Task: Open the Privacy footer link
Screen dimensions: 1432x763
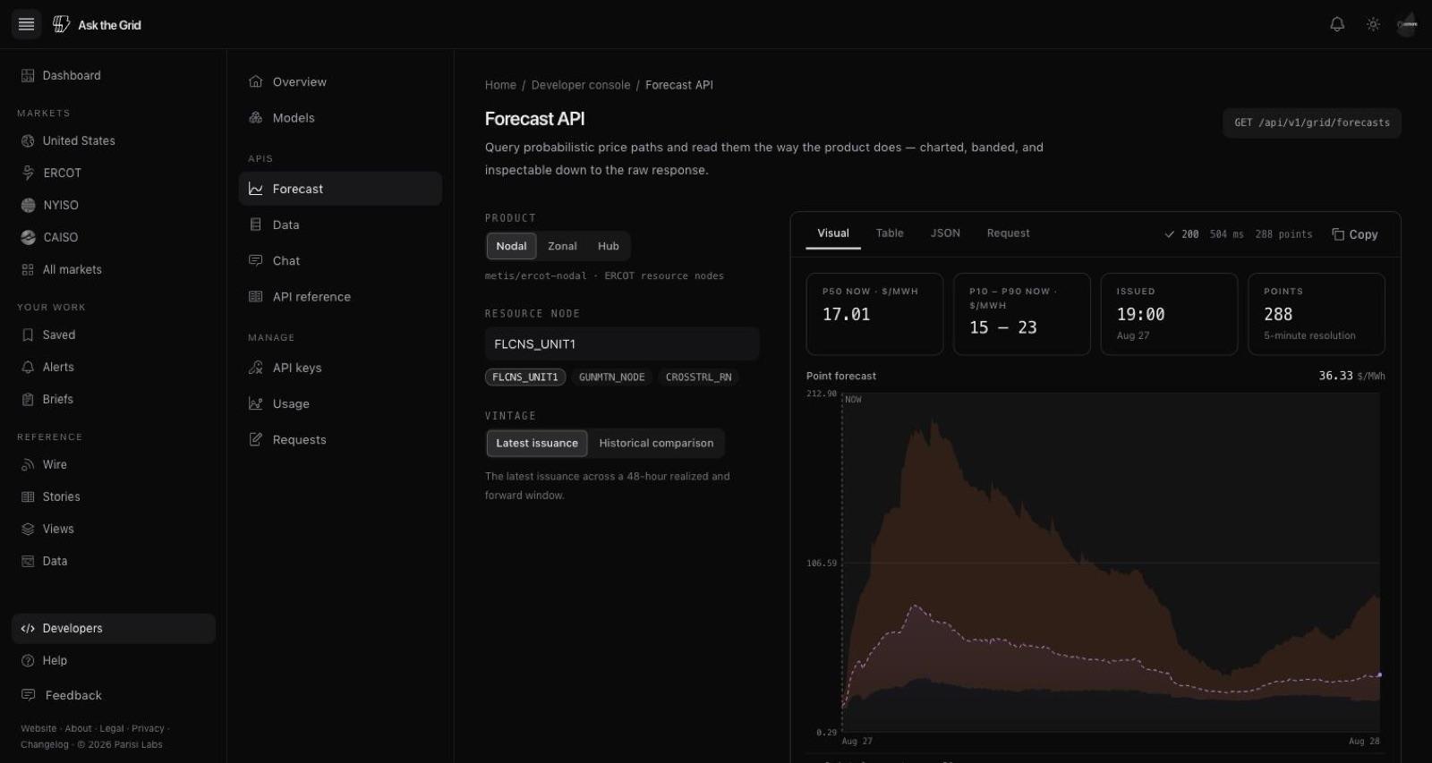Action: pyautogui.click(x=149, y=729)
